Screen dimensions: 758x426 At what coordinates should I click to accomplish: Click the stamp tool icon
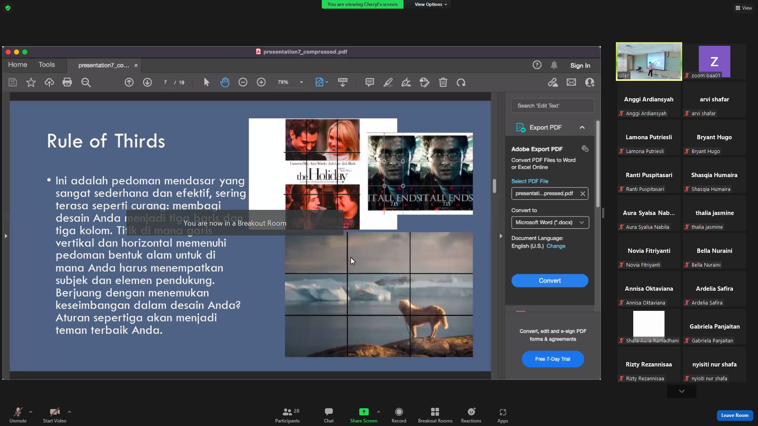424,82
